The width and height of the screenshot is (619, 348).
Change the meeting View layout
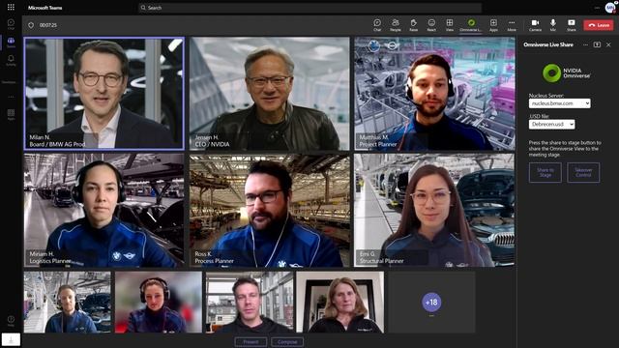point(449,25)
